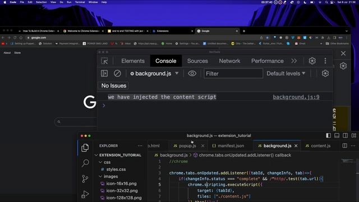Toggle VS Code secondary sidebar layout icon
This screenshot has width=359, height=202.
pos(346,136)
